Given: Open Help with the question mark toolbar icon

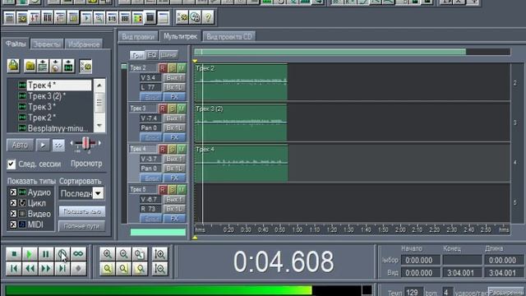Looking at the screenshot, I should pos(208,17).
